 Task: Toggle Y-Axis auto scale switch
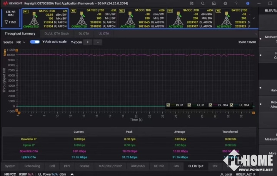coord(35,42)
